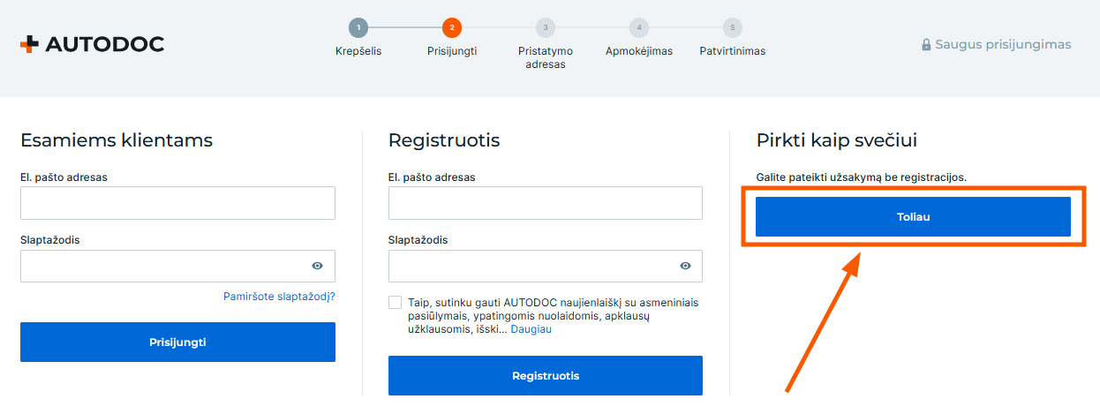Click the secure login padlock icon
This screenshot has height=414, width=1100.
[926, 45]
